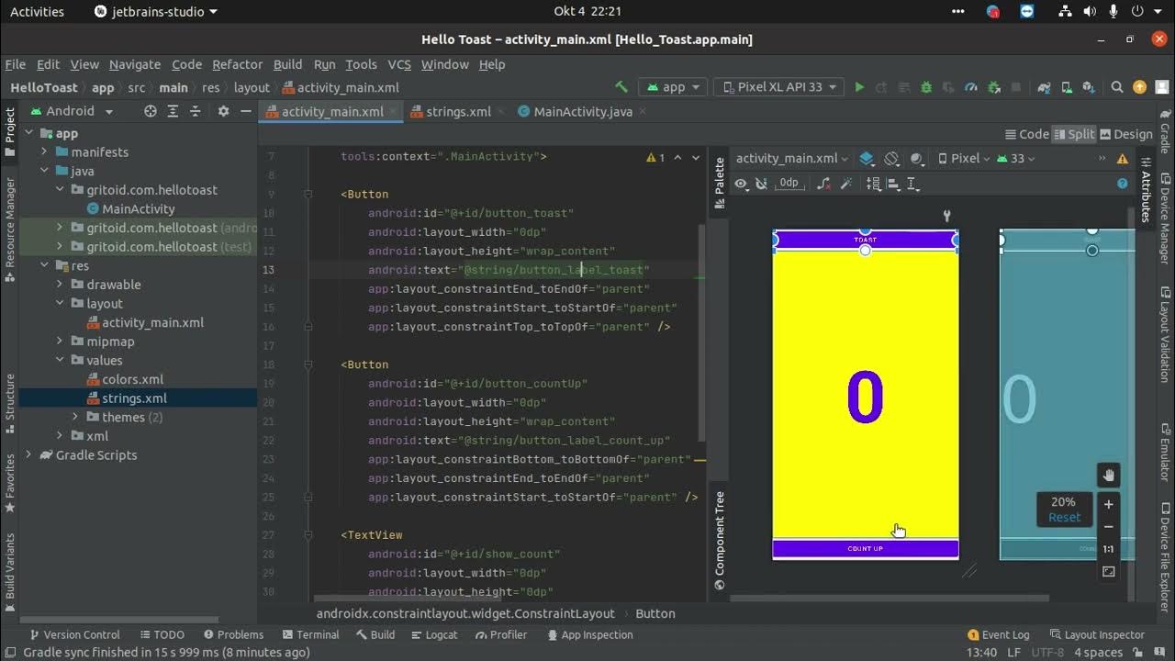Select the pan hand tool
Image resolution: width=1175 pixels, height=661 pixels.
1108,475
